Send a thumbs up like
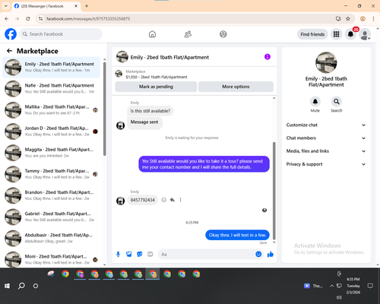 [271, 254]
